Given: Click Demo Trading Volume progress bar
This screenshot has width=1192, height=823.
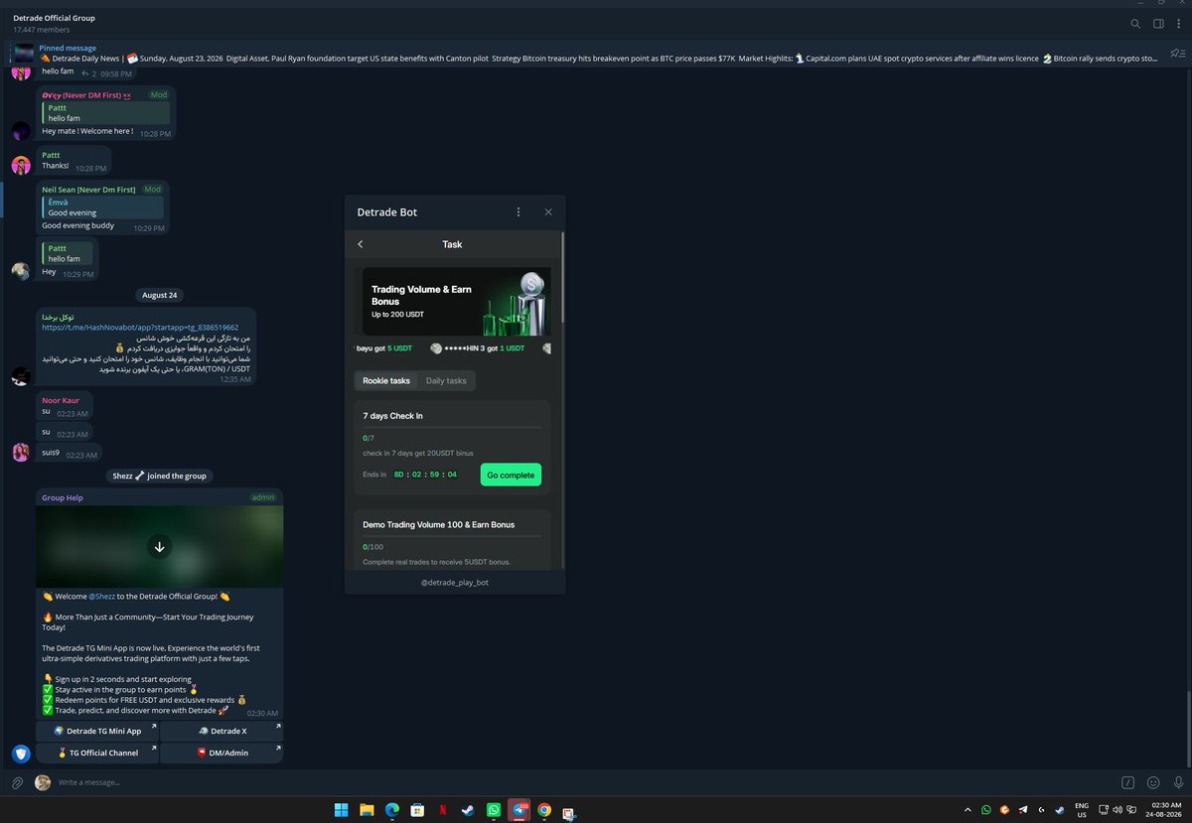Looking at the screenshot, I should click(x=452, y=536).
